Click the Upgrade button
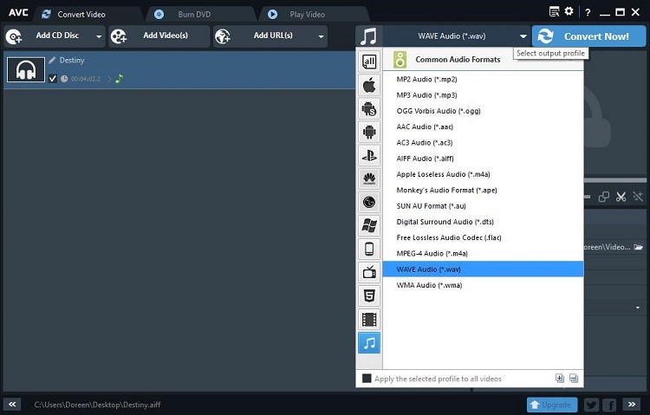Screen dimensions: 650x415 [x=552, y=405]
